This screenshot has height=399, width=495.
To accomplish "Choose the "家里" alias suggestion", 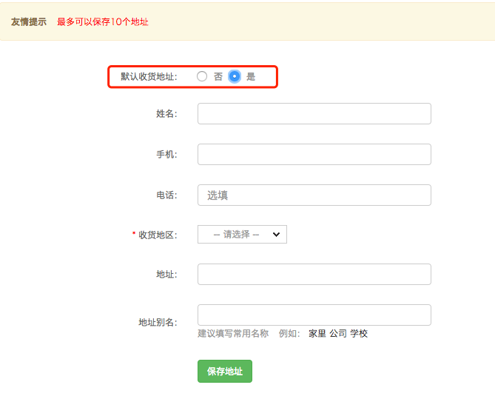I will (317, 334).
